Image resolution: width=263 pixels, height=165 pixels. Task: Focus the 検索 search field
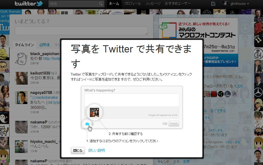pos(76,4)
